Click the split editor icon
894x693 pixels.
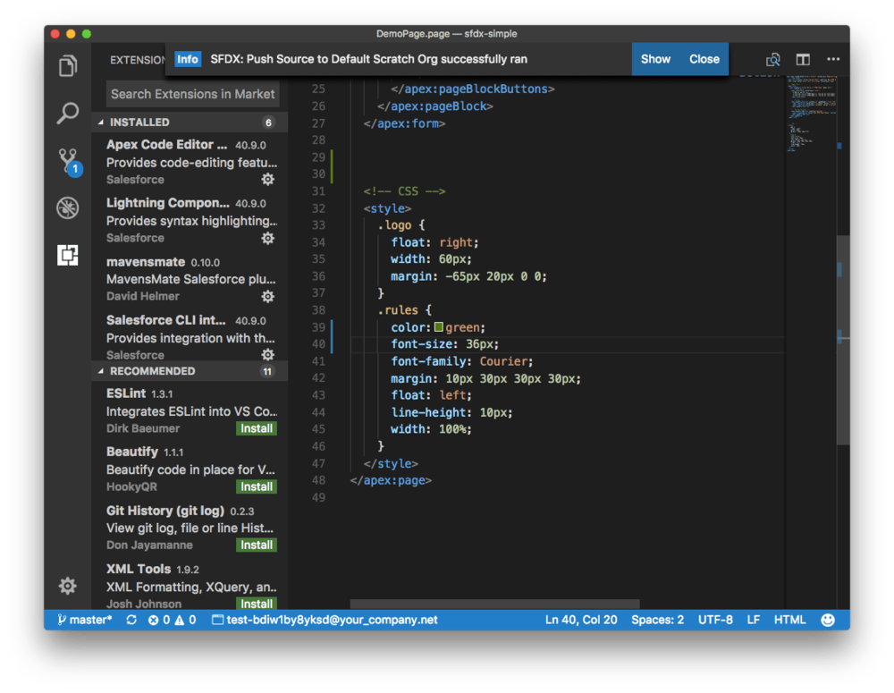[x=803, y=59]
